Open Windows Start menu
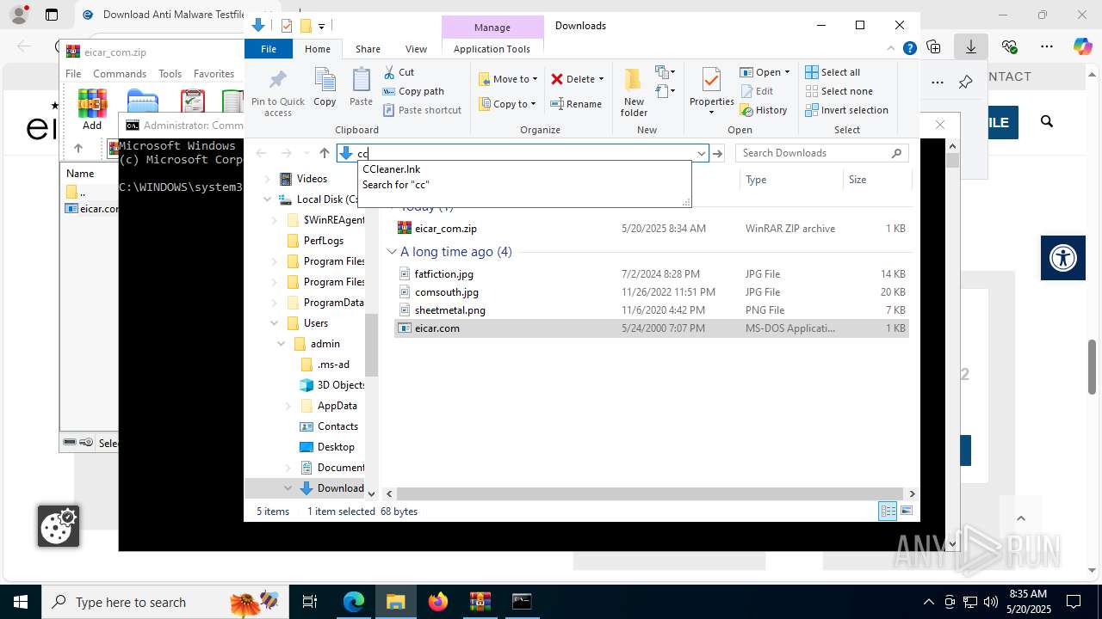The image size is (1102, 619). tap(21, 602)
